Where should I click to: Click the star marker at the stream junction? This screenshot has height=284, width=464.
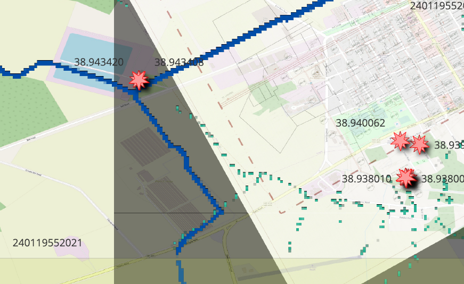click(x=139, y=80)
